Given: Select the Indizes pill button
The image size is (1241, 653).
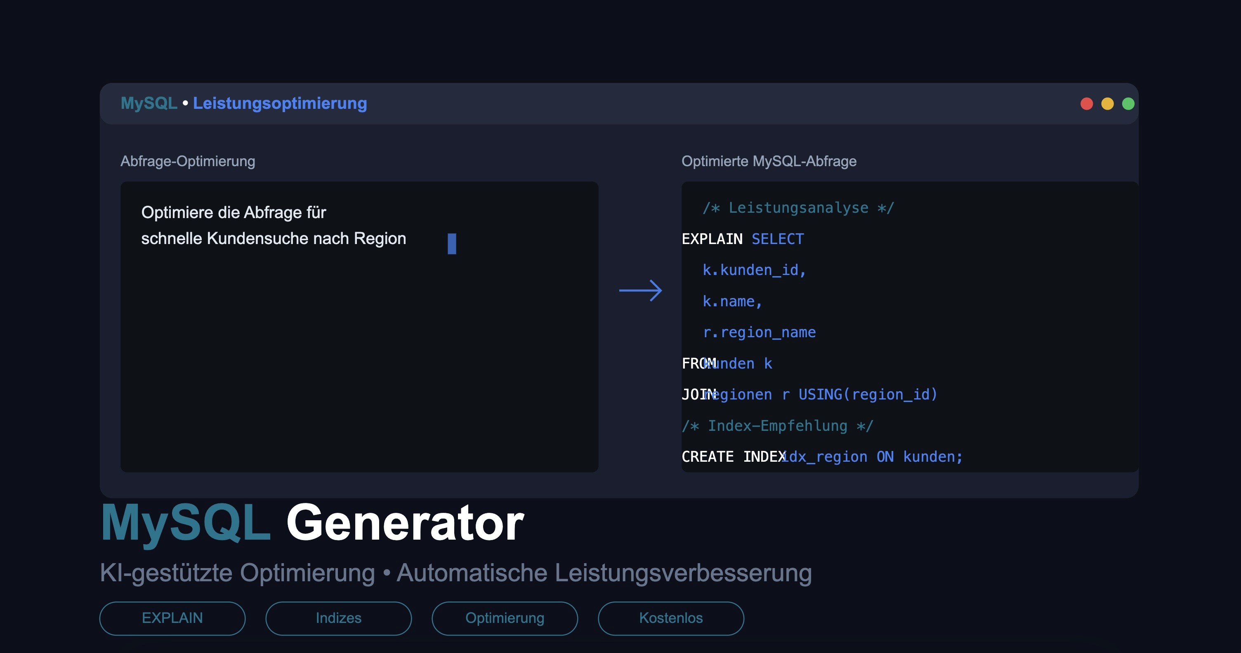Looking at the screenshot, I should (339, 618).
